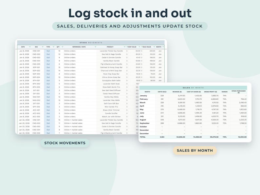Click the Sales by Month caption label
The width and height of the screenshot is (260, 195).
[x=195, y=150]
